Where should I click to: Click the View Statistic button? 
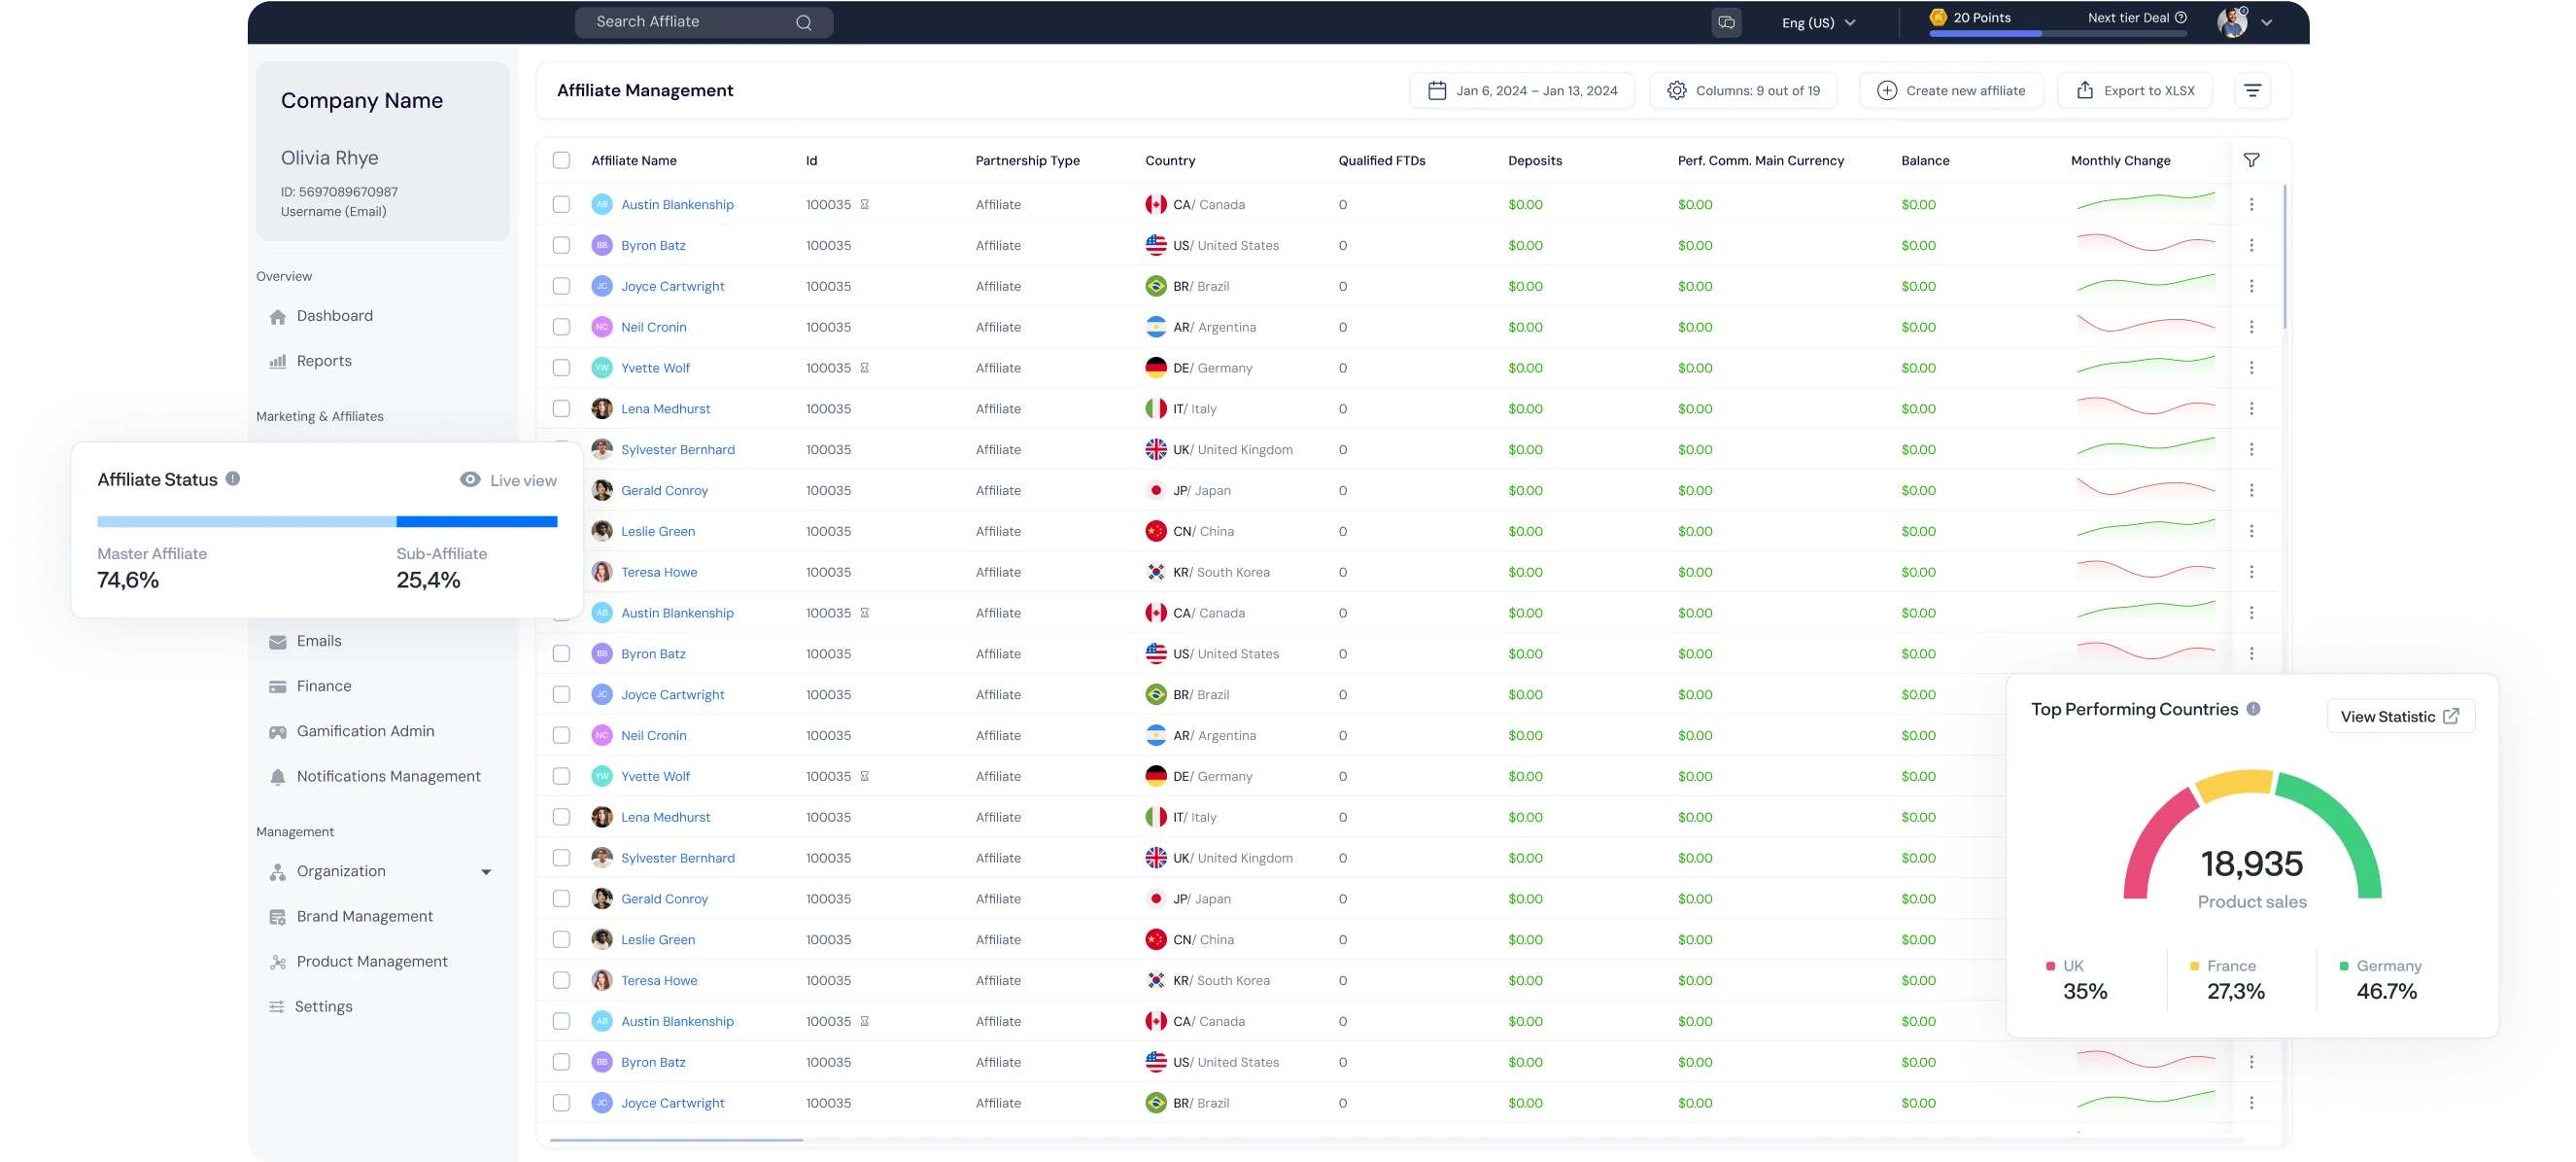point(2400,717)
